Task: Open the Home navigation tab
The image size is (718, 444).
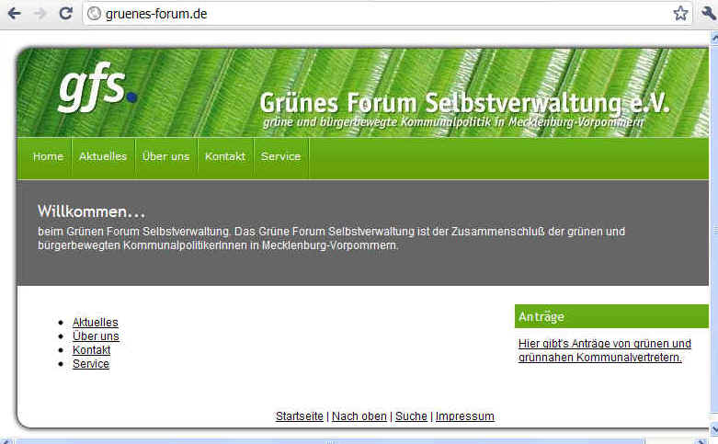Action: click(48, 156)
